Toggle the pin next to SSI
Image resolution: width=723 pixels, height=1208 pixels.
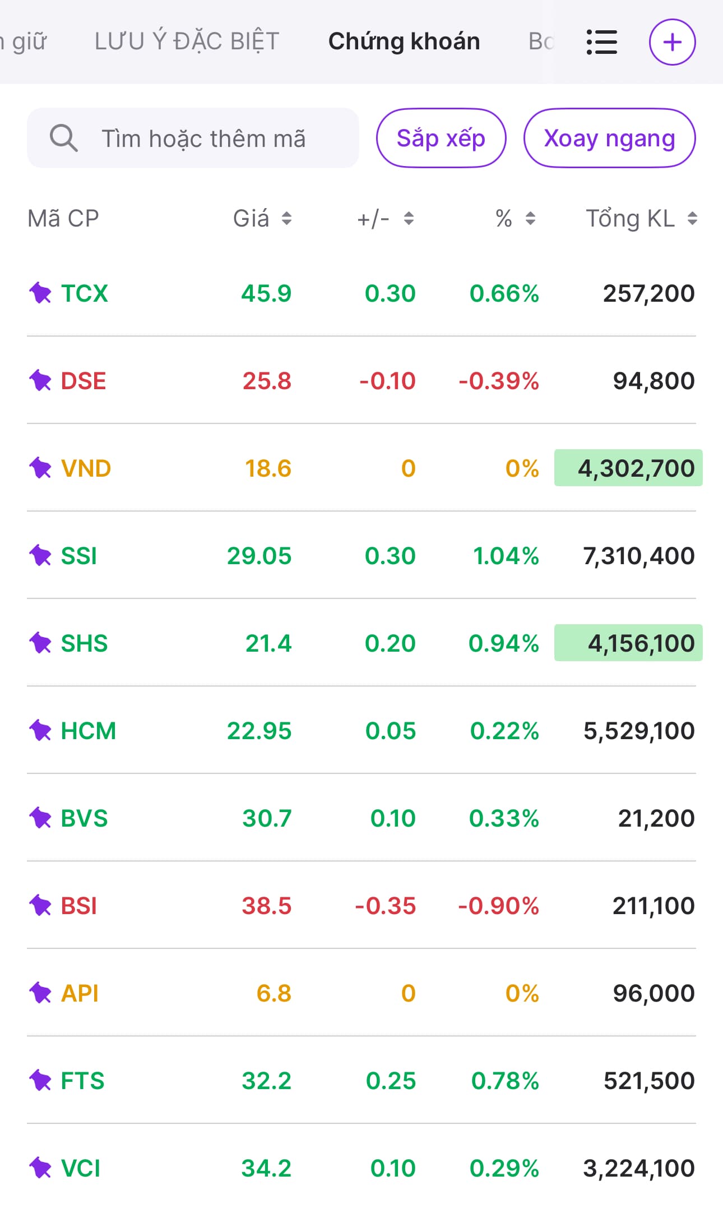coord(40,555)
